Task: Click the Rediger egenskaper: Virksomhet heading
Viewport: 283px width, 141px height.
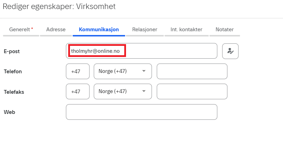Action: 59,7
